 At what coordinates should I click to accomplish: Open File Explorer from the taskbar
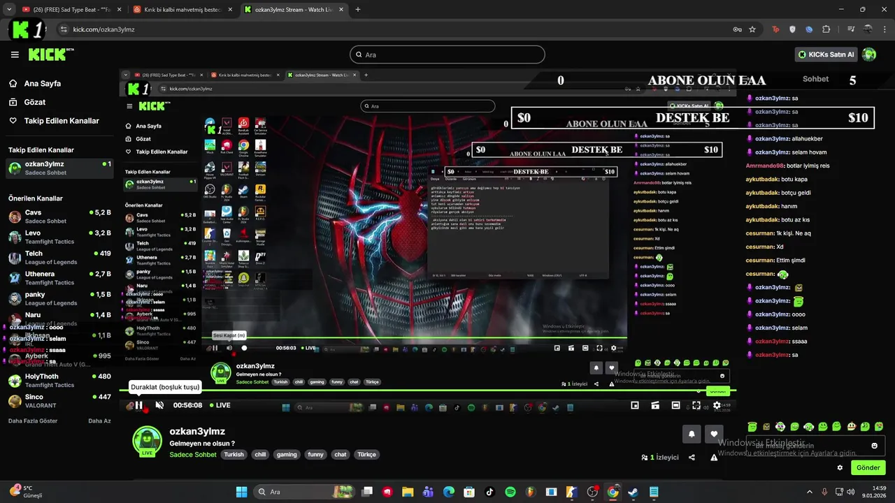point(408,492)
